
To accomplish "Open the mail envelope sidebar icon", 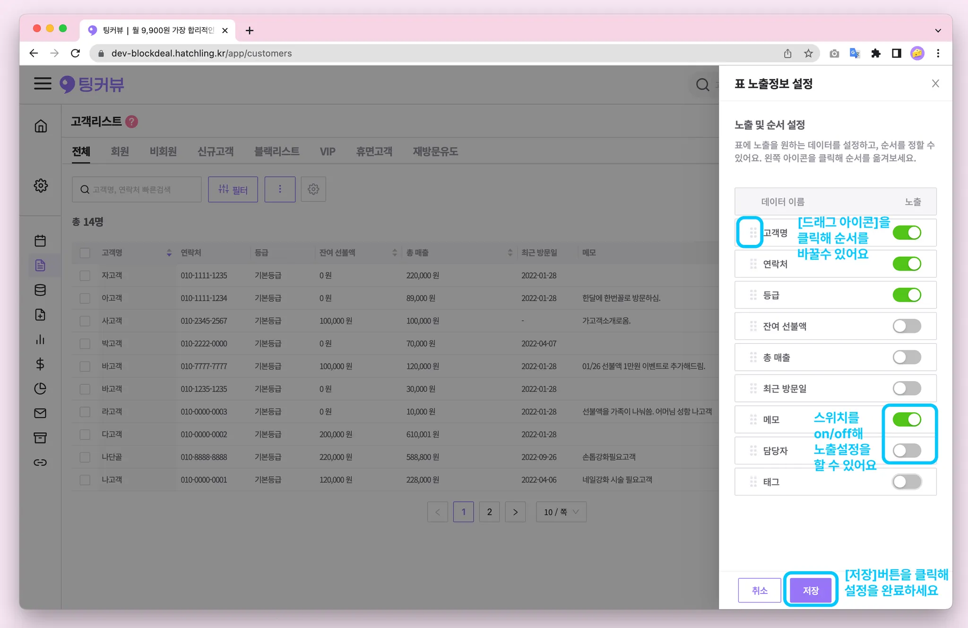I will 40,413.
